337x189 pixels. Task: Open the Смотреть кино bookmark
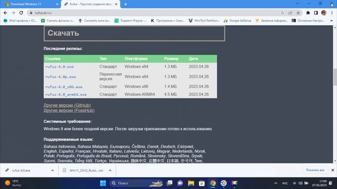click(95, 20)
